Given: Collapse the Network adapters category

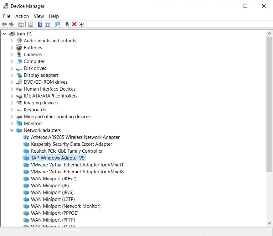Looking at the screenshot, I should point(12,130).
